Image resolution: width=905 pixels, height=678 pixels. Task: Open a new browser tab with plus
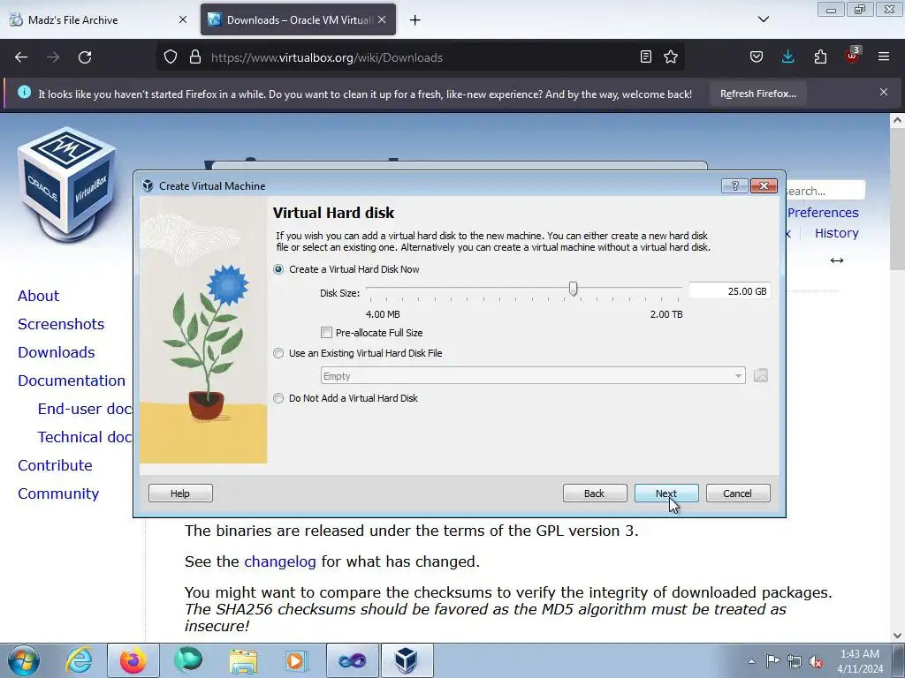click(x=415, y=20)
